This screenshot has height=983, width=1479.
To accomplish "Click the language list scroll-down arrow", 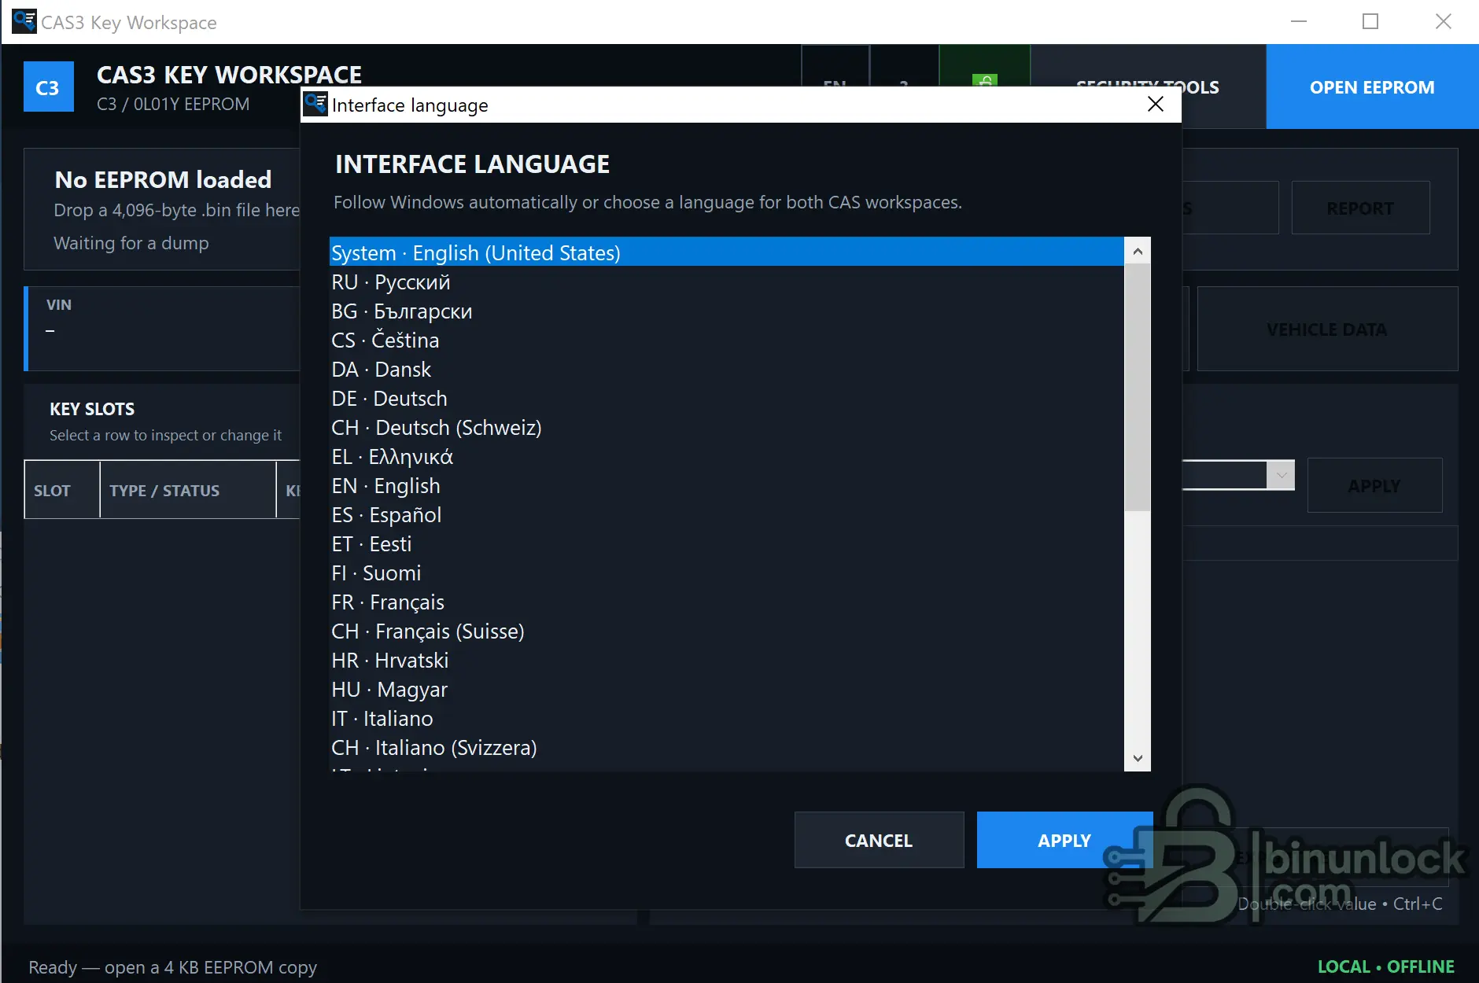I will click(x=1138, y=758).
